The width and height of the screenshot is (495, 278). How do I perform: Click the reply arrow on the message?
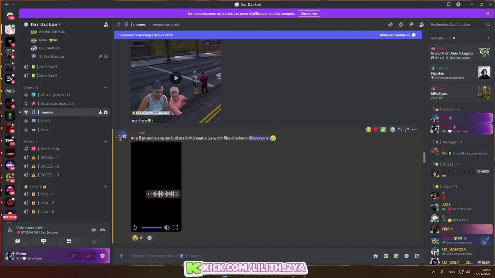[400, 129]
